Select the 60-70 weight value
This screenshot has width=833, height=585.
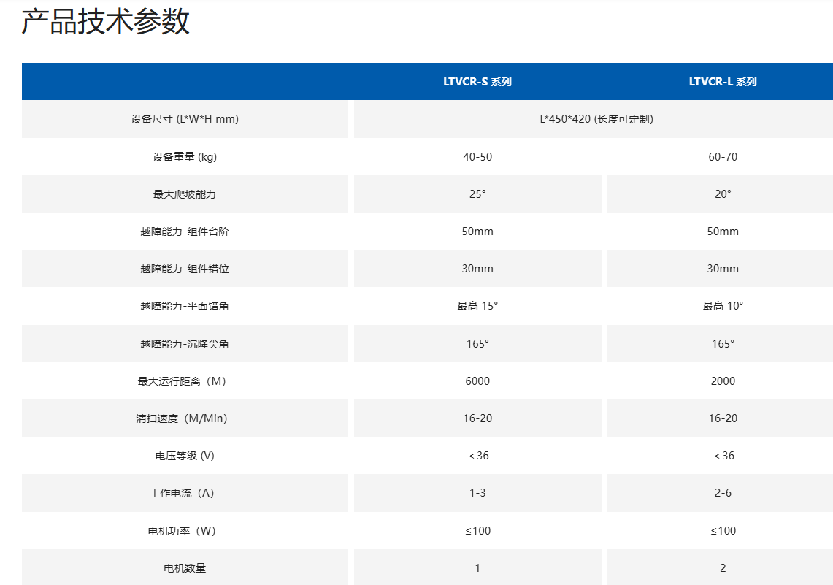tap(723, 157)
